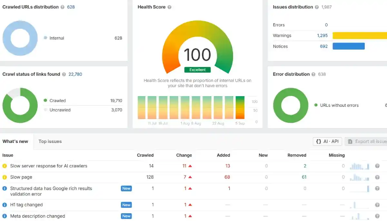Open the AI · API button
The width and height of the screenshot is (387, 221).
point(327,141)
